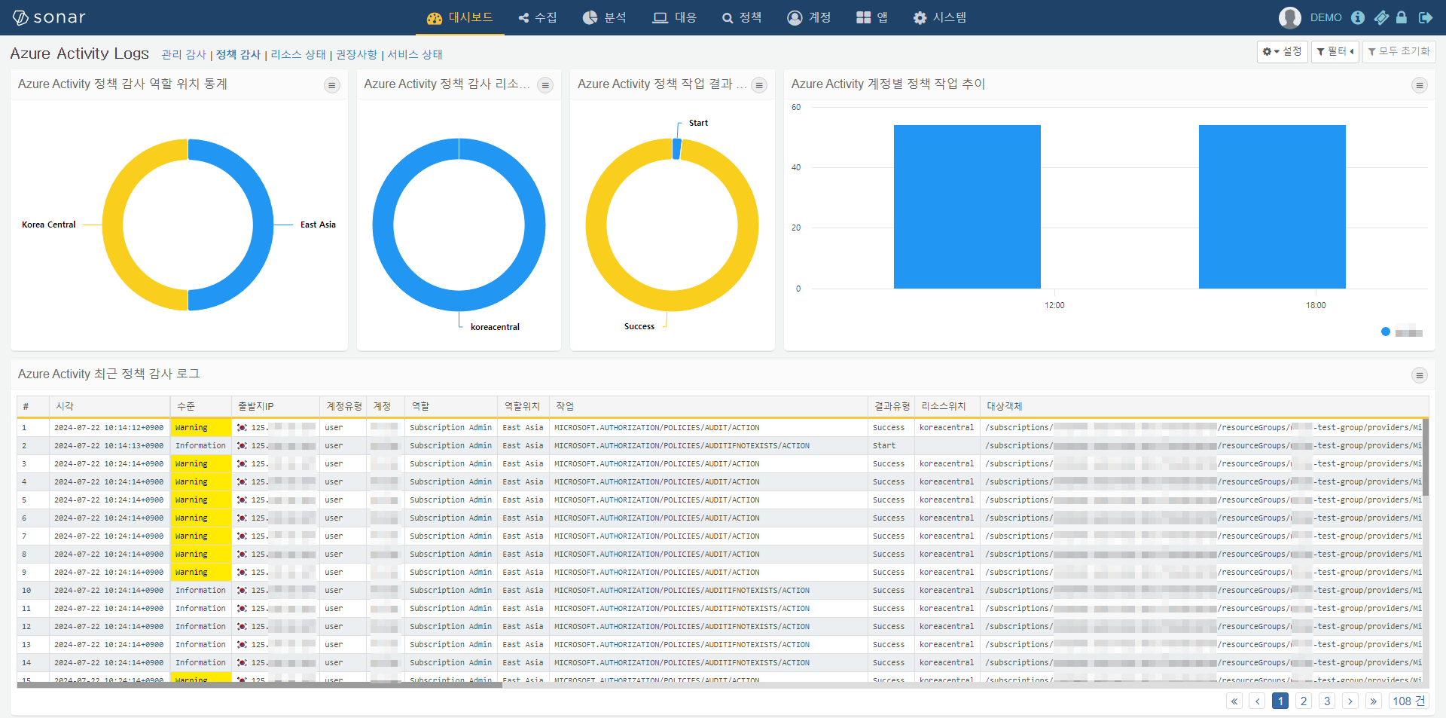The width and height of the screenshot is (1446, 718).
Task: Open the 시스템 menu
Action: [x=940, y=17]
